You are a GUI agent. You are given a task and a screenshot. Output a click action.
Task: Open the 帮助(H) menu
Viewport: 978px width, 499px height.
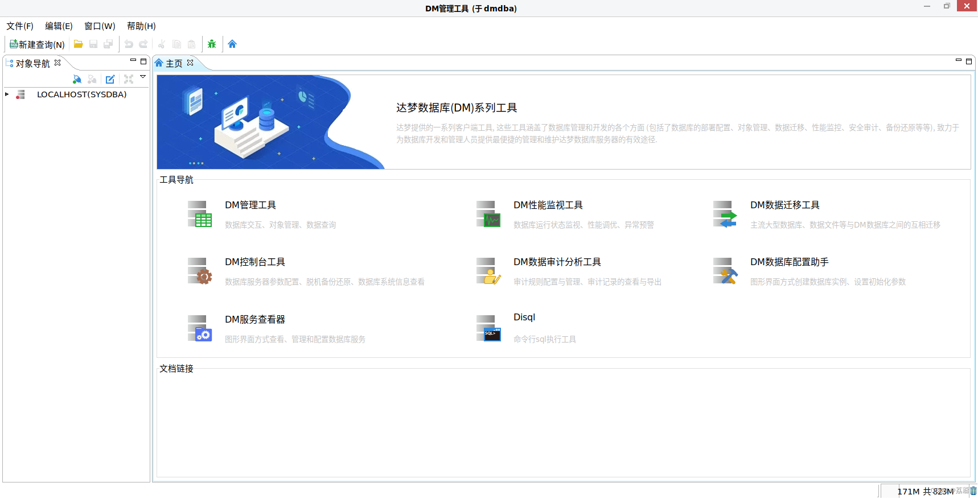coord(141,26)
